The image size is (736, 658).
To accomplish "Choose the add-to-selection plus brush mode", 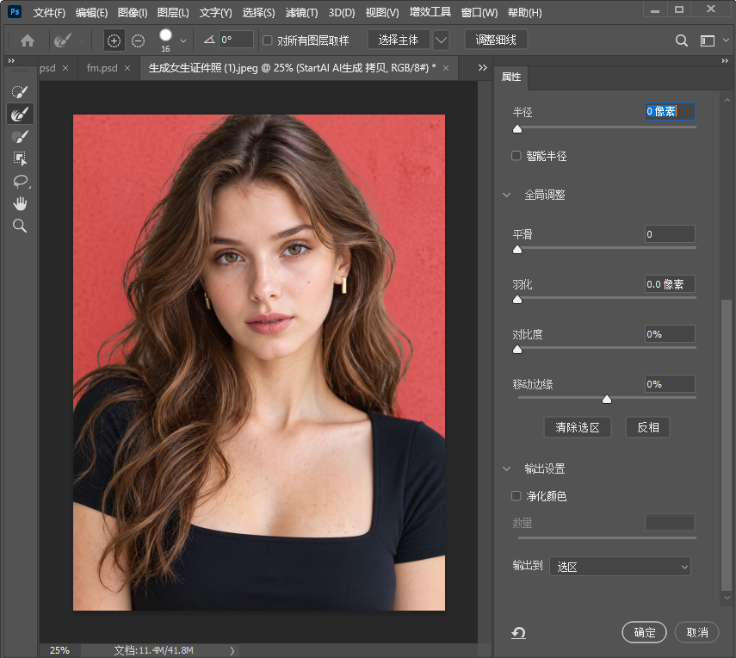I will pos(114,40).
